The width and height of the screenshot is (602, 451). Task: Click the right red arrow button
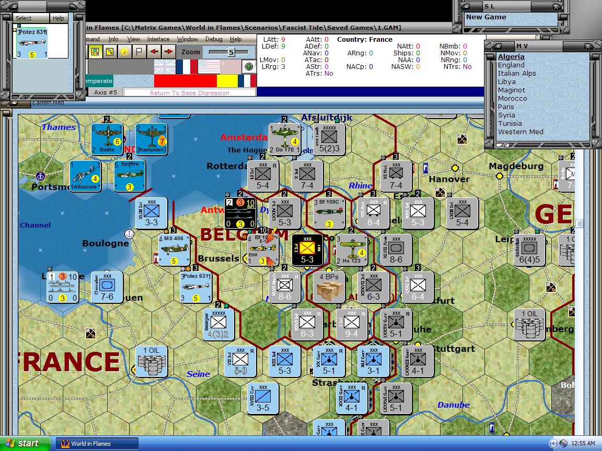169,52
